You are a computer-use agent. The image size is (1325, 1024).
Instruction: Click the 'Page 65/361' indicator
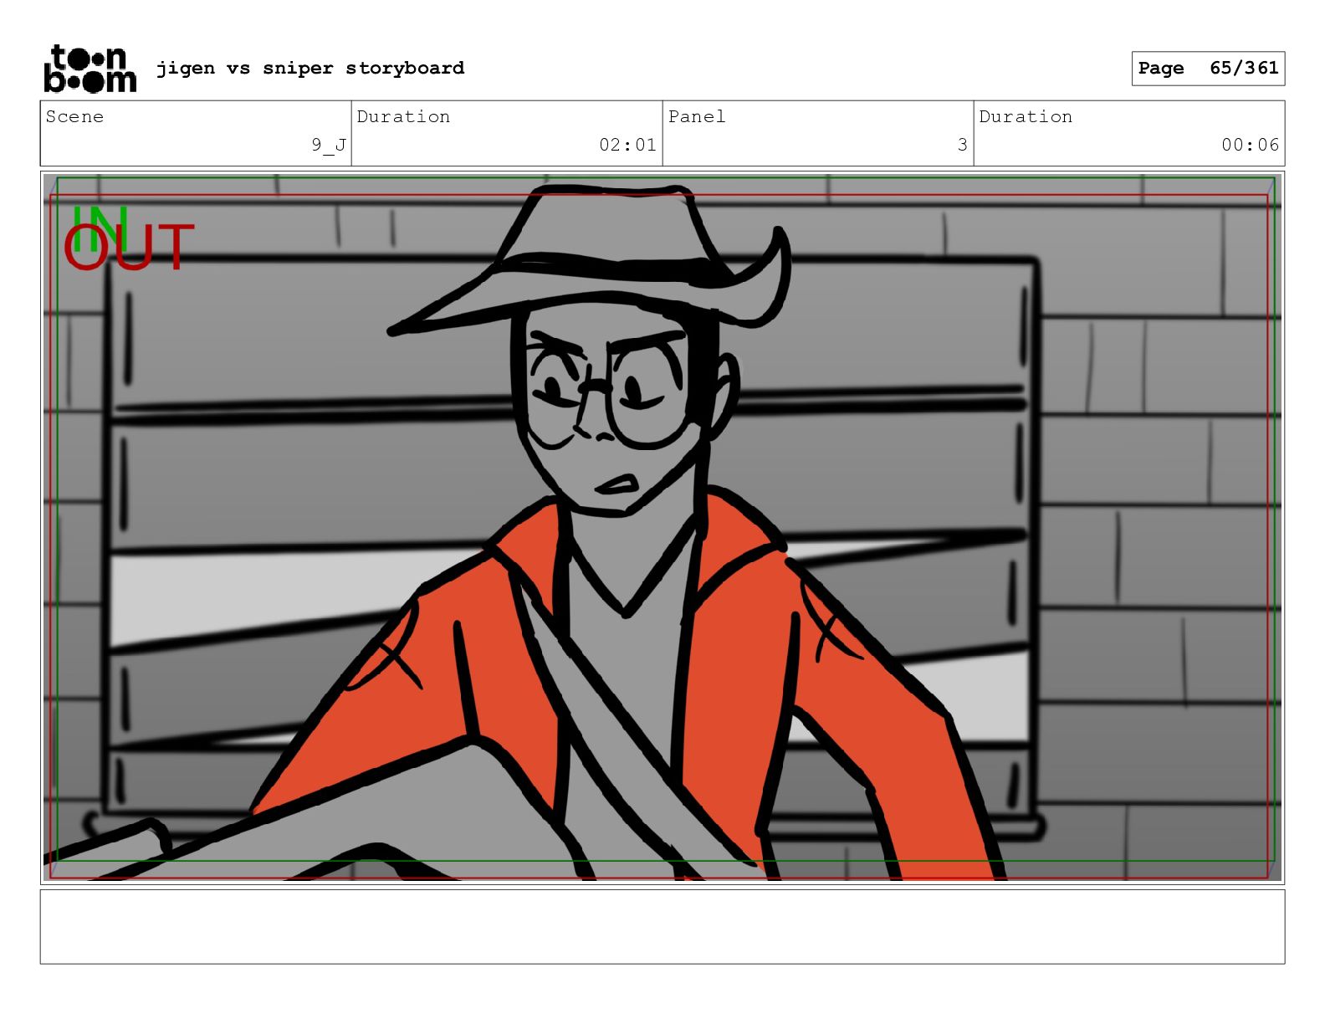tap(1208, 69)
